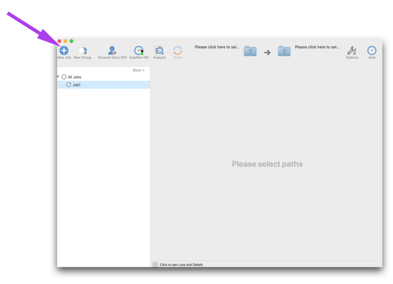Image resolution: width=393 pixels, height=284 pixels.
Task: Click the arrow between the two folders
Action: 267,51
